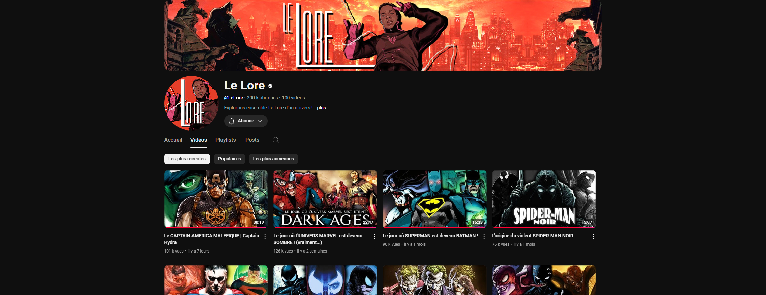Expand the Abonné subscription dropdown chevron
The image size is (766, 295).
tap(260, 121)
